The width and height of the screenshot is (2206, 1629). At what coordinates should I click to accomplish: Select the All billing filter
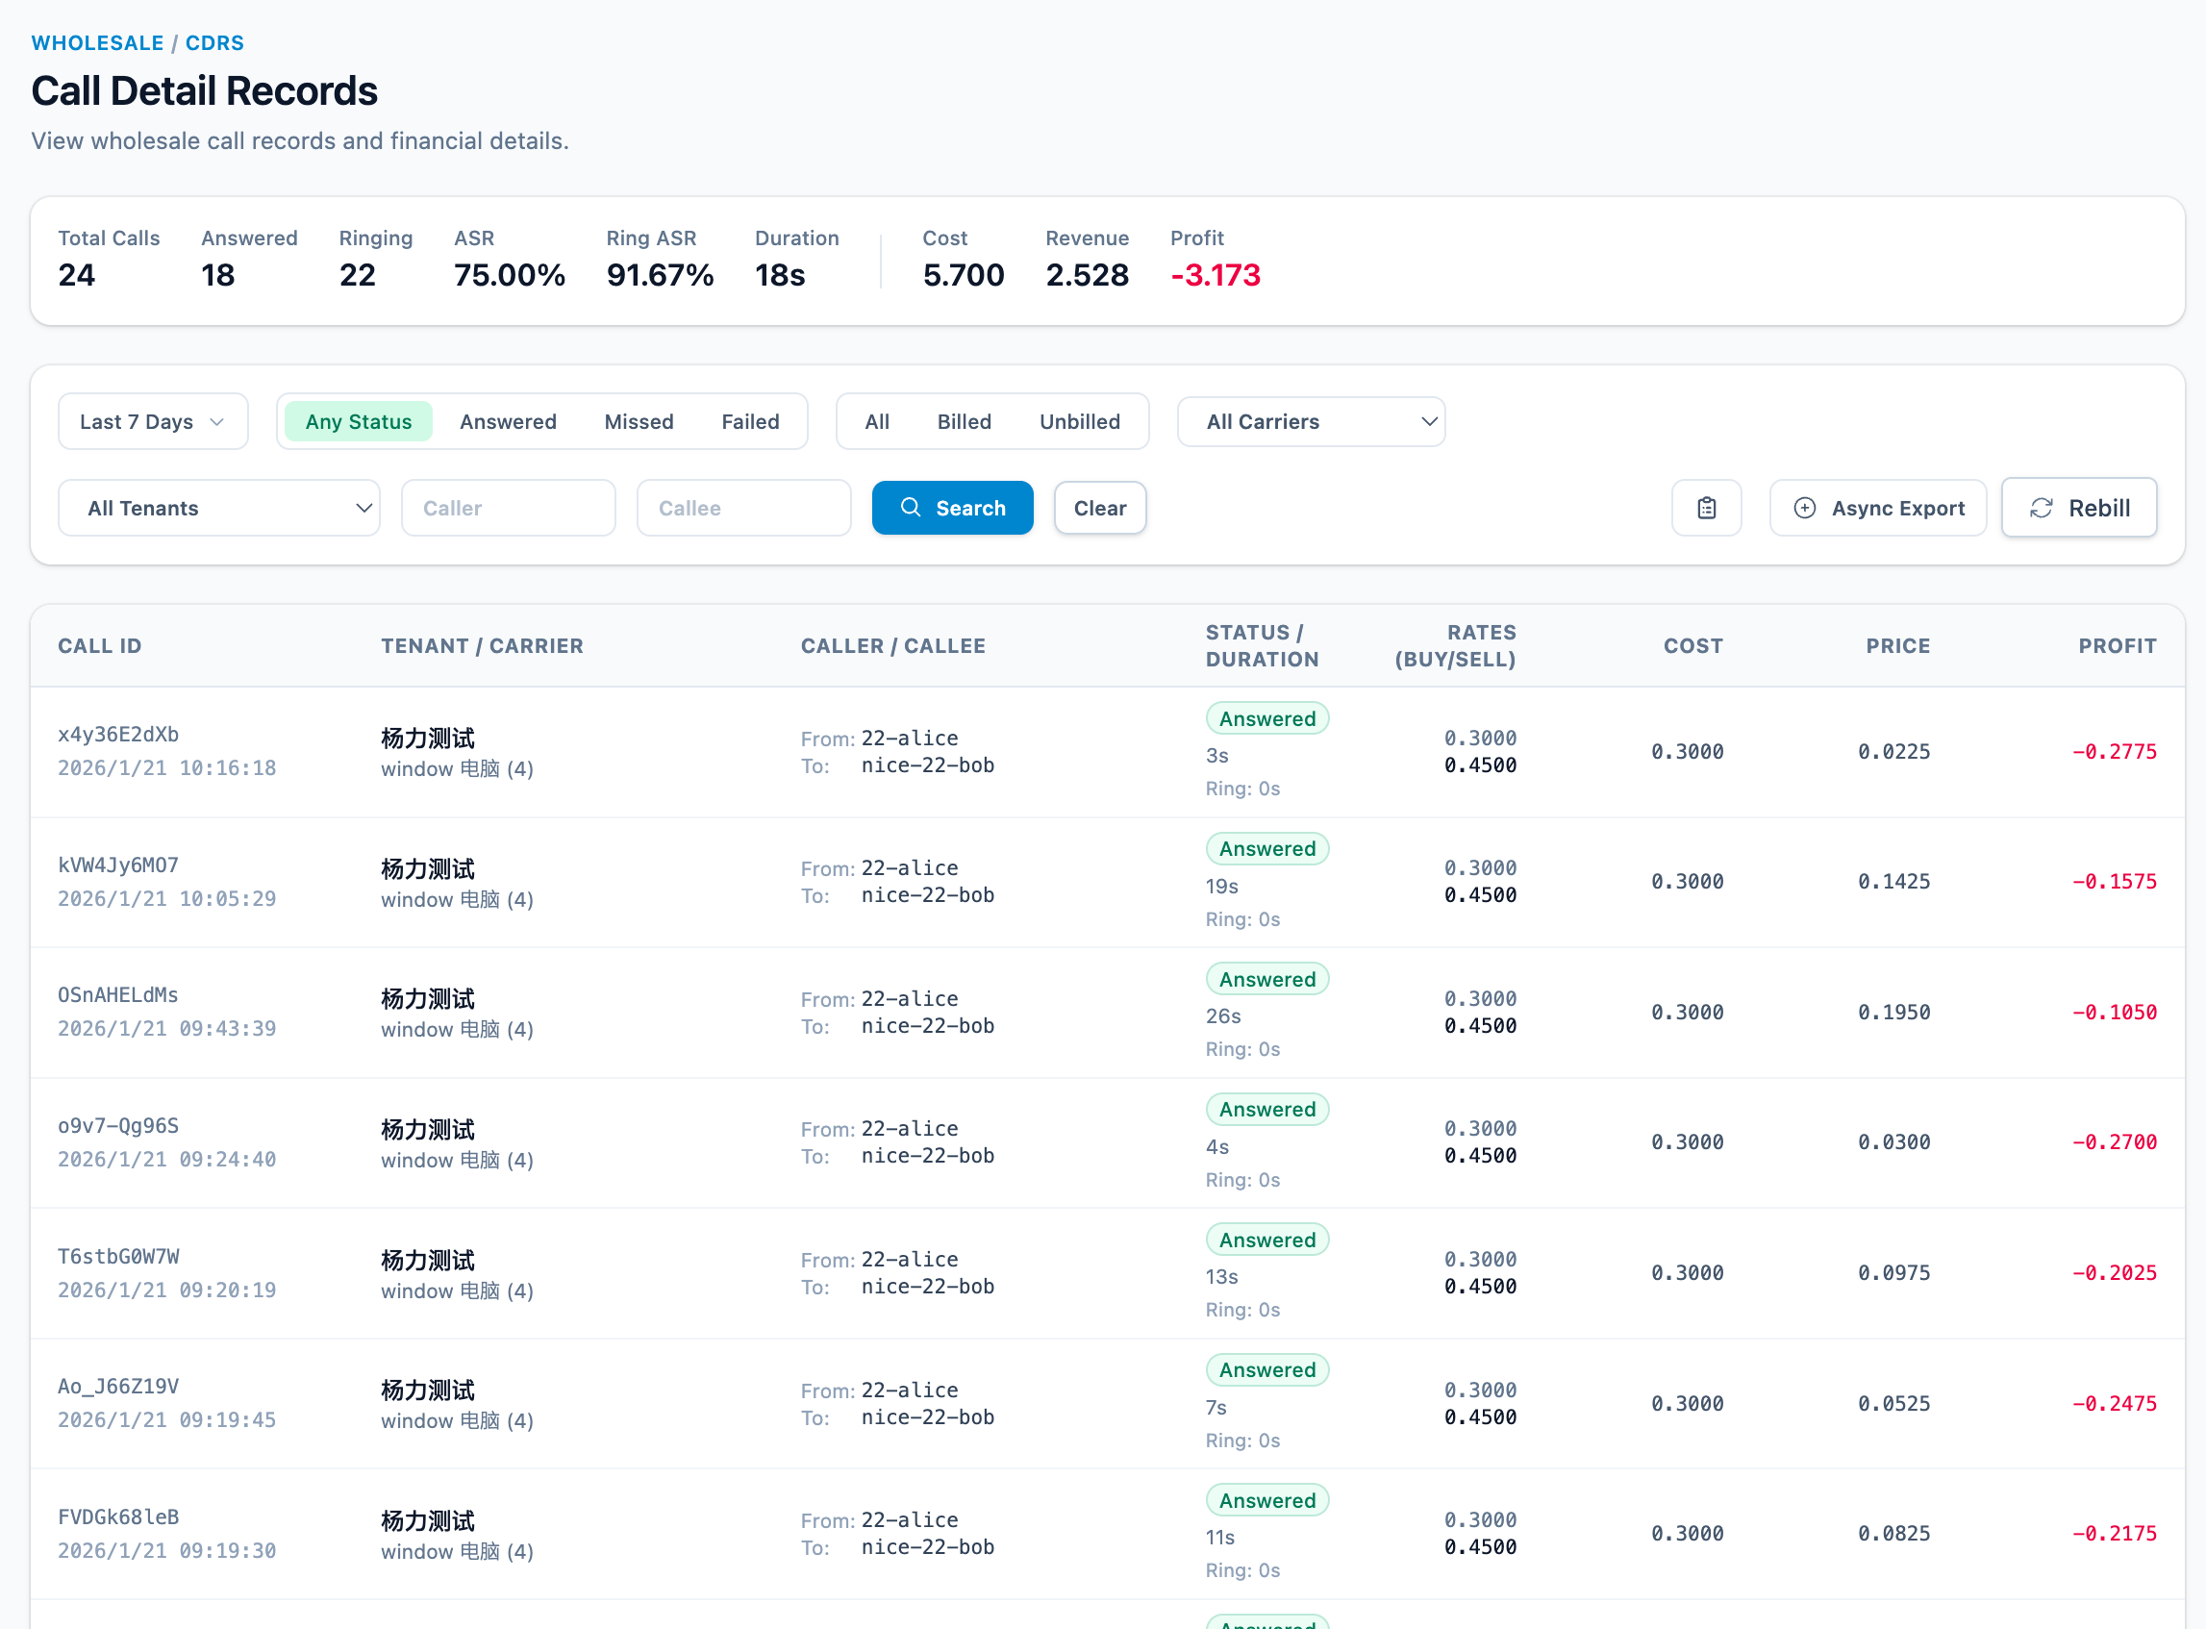(x=877, y=421)
